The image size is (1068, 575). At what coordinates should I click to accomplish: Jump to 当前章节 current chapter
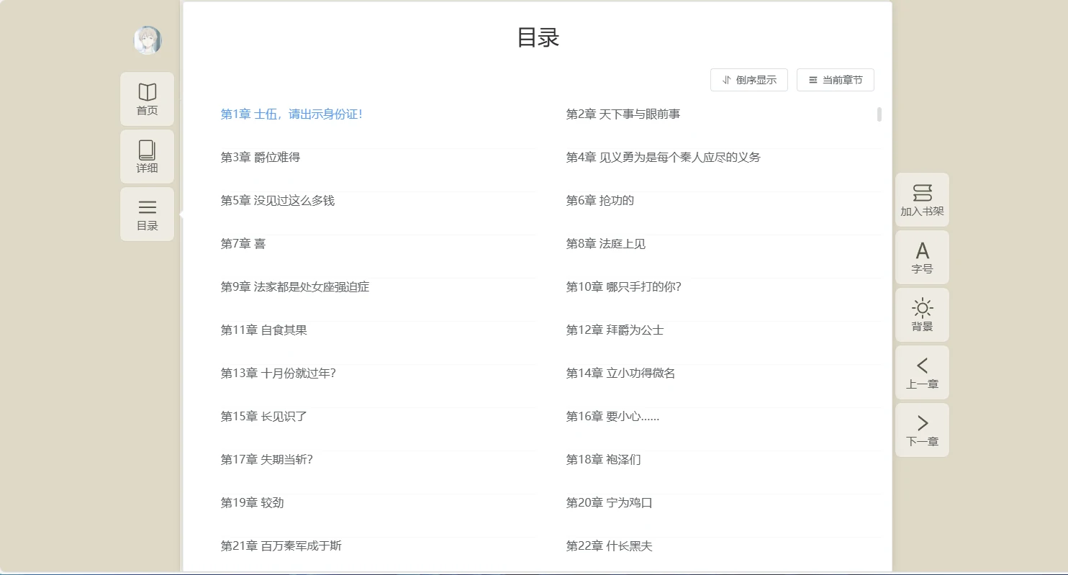(x=836, y=80)
